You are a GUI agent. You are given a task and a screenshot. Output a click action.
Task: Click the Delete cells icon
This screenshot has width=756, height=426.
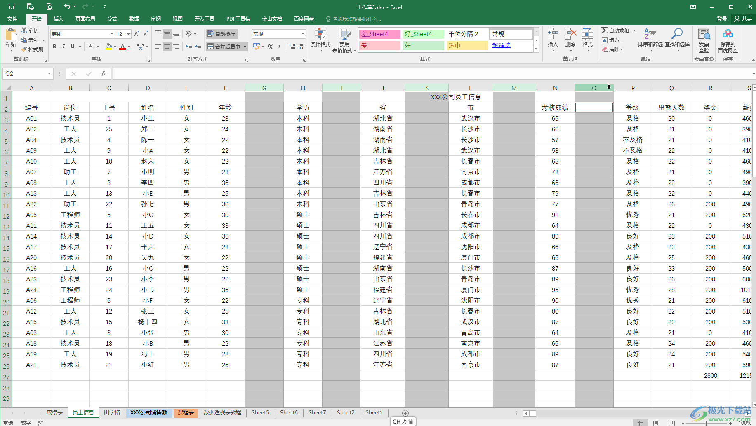click(x=570, y=34)
